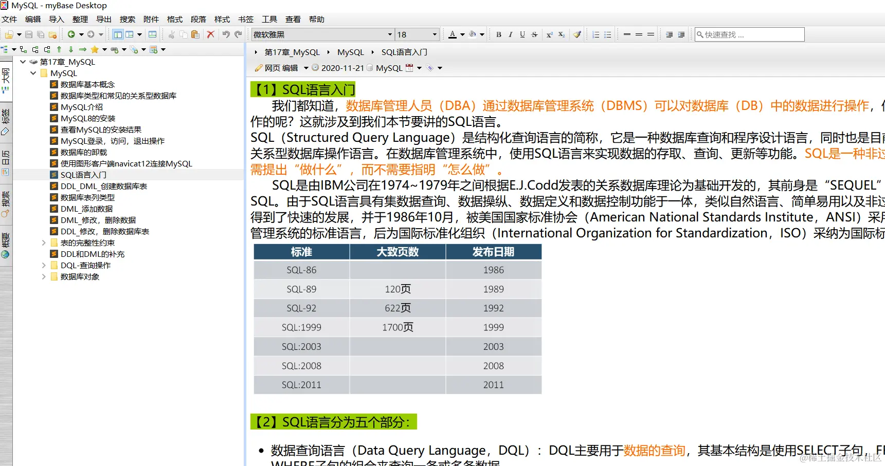Open the 书签 menu
Image resolution: width=885 pixels, height=466 pixels.
tap(246, 19)
